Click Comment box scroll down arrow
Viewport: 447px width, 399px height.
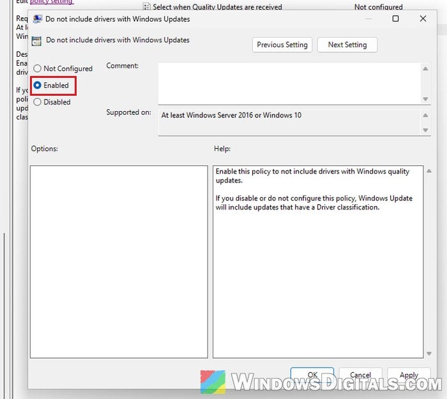(425, 99)
